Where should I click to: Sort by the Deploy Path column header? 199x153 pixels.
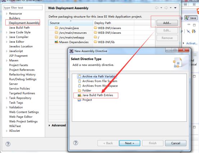(x=113, y=23)
